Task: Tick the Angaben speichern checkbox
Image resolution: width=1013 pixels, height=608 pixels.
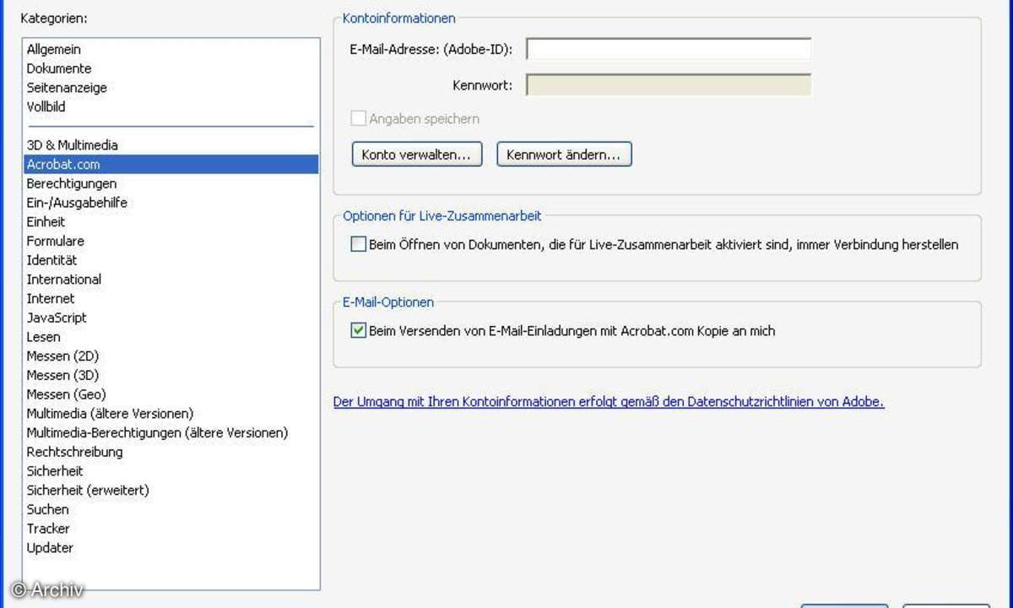Action: tap(358, 119)
